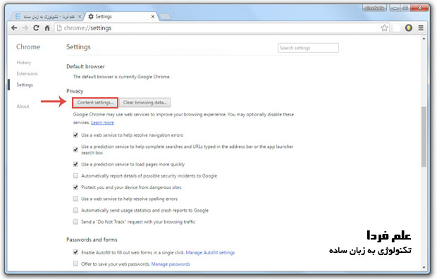The image size is (437, 279).
Task: Minimize the Chrome window
Action: [x=395, y=8]
